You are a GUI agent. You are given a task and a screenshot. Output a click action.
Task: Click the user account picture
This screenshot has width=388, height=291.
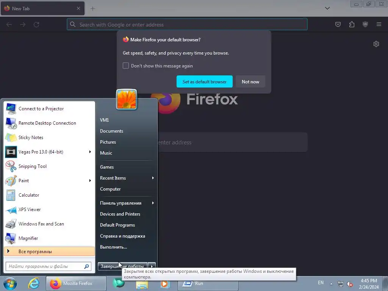click(x=127, y=99)
